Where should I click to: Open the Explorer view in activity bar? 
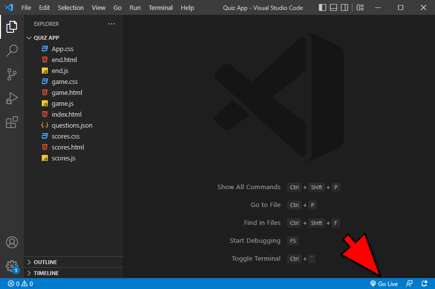(x=11, y=27)
